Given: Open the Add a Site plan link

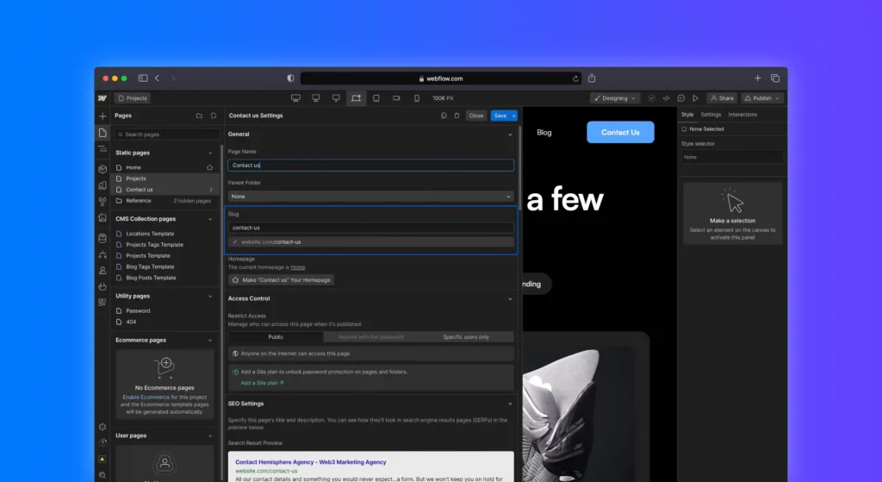Looking at the screenshot, I should [x=262, y=383].
